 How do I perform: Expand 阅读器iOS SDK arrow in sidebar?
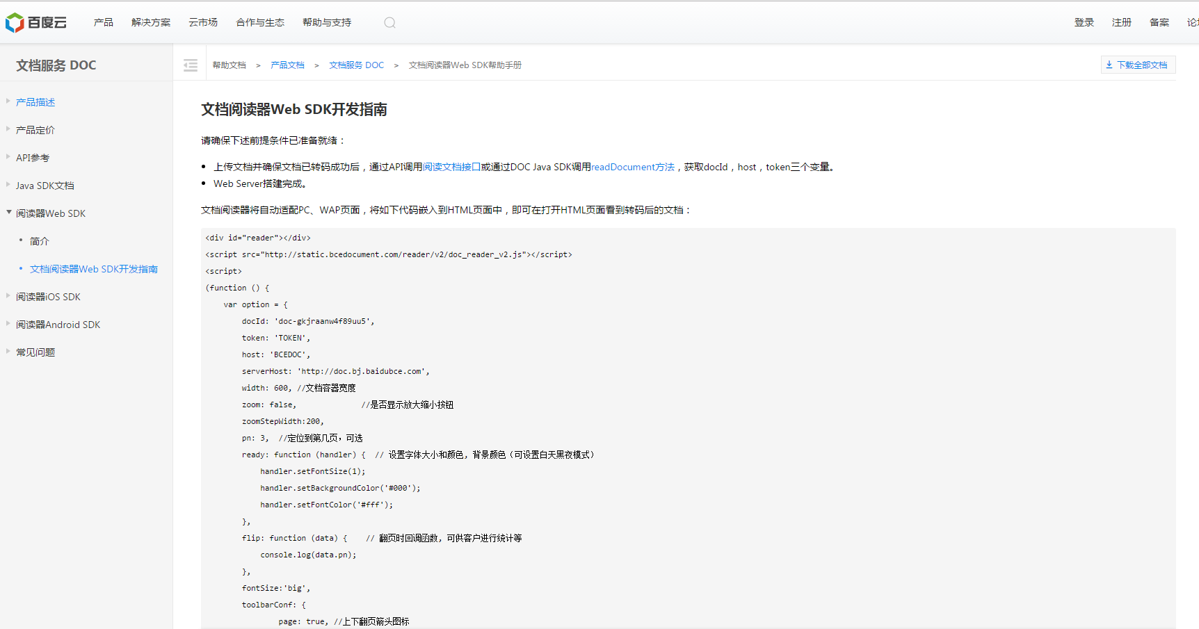point(8,295)
